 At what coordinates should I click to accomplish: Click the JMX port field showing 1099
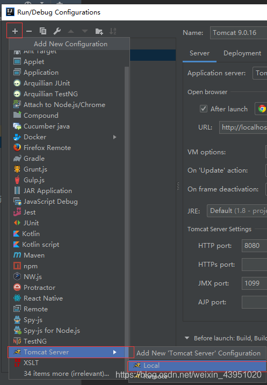tap(255, 283)
